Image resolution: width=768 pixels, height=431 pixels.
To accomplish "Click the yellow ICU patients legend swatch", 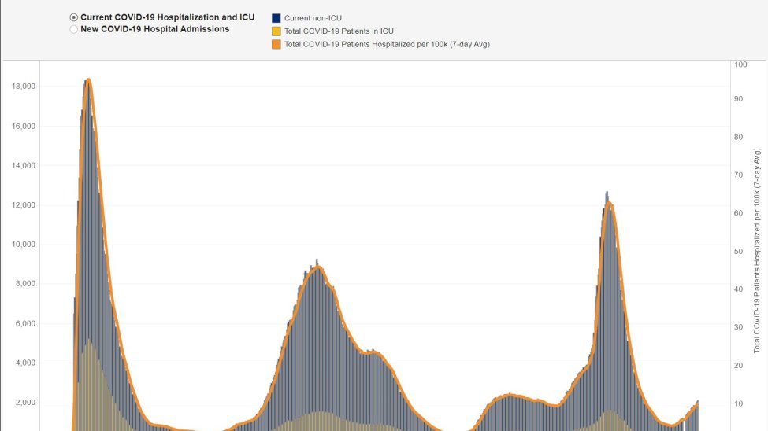I will 276,31.
